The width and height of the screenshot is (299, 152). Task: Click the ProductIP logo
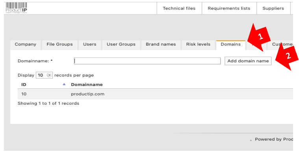click(17, 8)
